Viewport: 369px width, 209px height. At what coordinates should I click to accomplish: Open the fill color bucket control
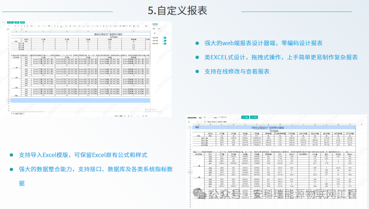(66, 26)
